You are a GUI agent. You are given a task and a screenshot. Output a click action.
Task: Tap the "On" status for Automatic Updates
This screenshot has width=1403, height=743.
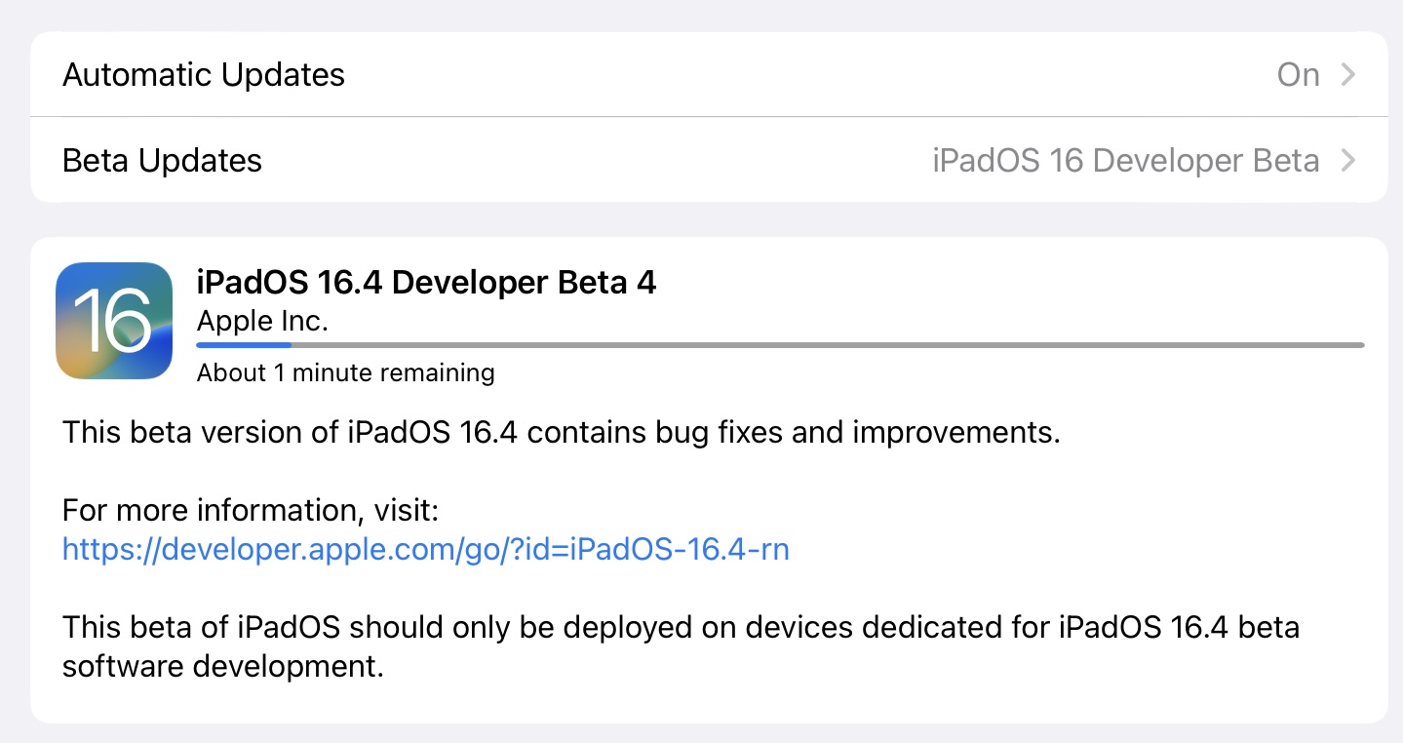[x=1298, y=75]
